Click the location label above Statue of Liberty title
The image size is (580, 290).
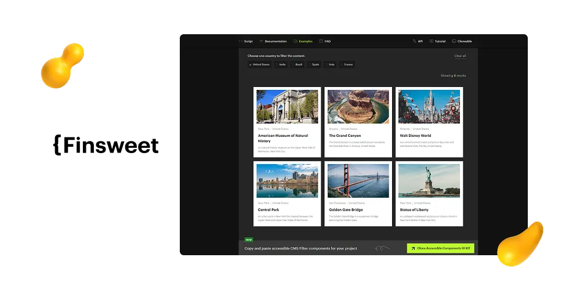415,203
